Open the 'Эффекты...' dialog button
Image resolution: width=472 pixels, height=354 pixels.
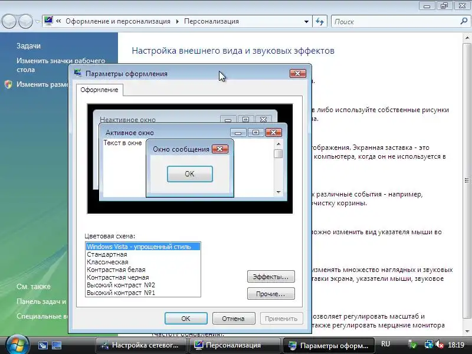pos(271,277)
